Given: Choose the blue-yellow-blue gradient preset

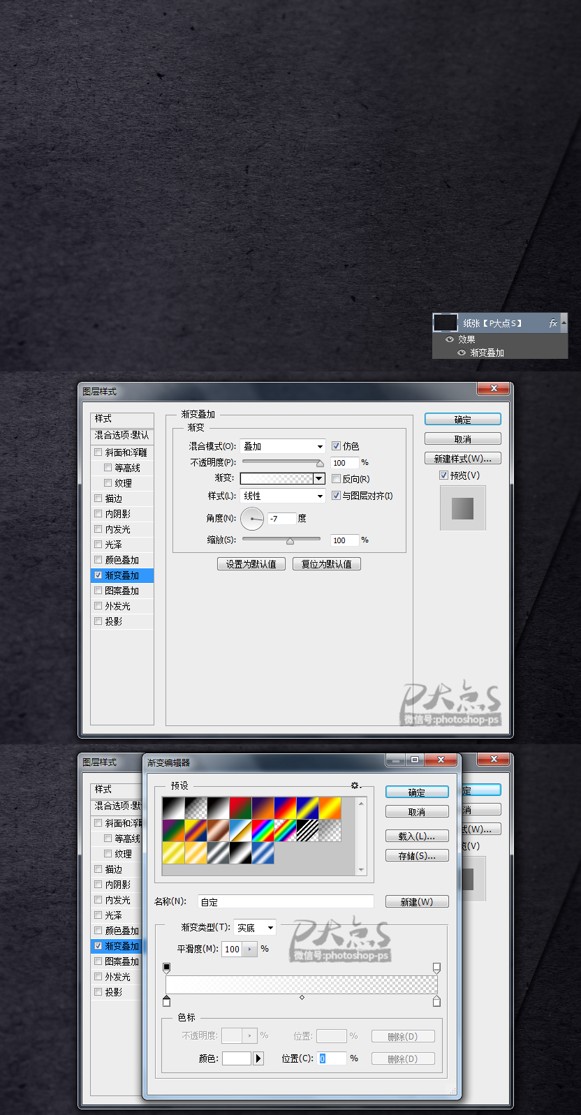Looking at the screenshot, I should [x=308, y=808].
